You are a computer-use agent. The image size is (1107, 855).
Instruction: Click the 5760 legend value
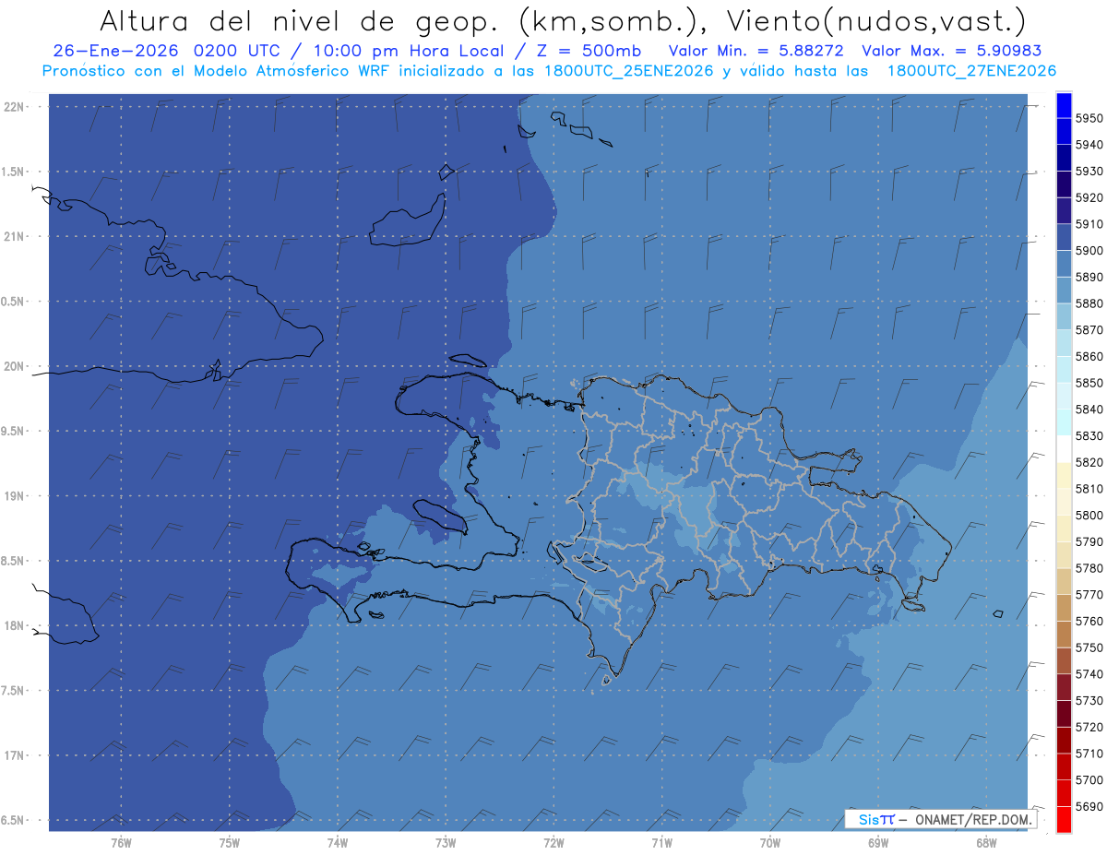click(x=1089, y=621)
